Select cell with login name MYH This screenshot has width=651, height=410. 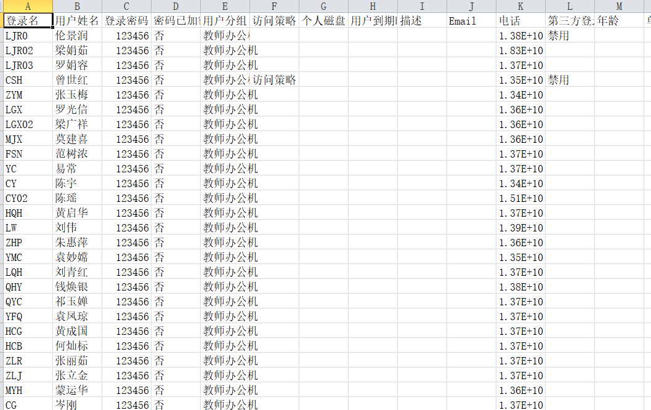(28, 390)
